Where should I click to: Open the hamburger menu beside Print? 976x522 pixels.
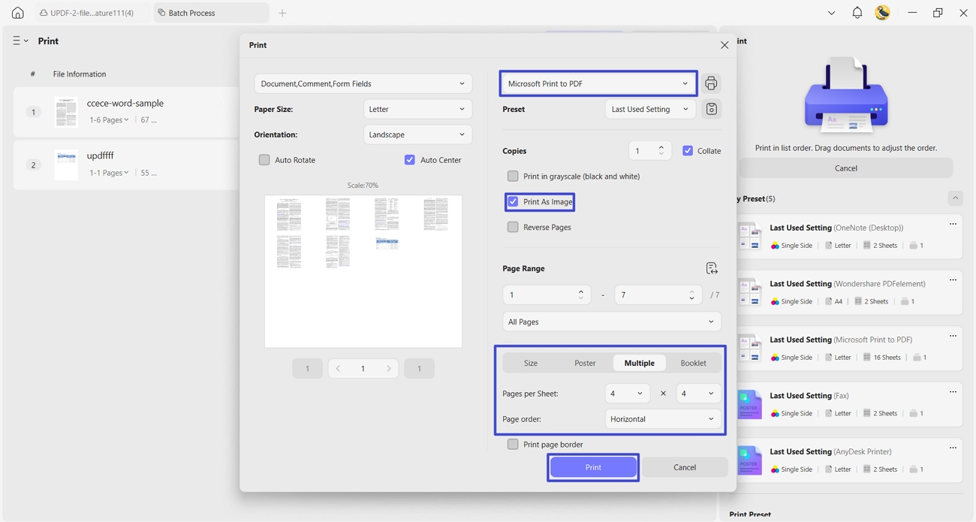click(20, 41)
